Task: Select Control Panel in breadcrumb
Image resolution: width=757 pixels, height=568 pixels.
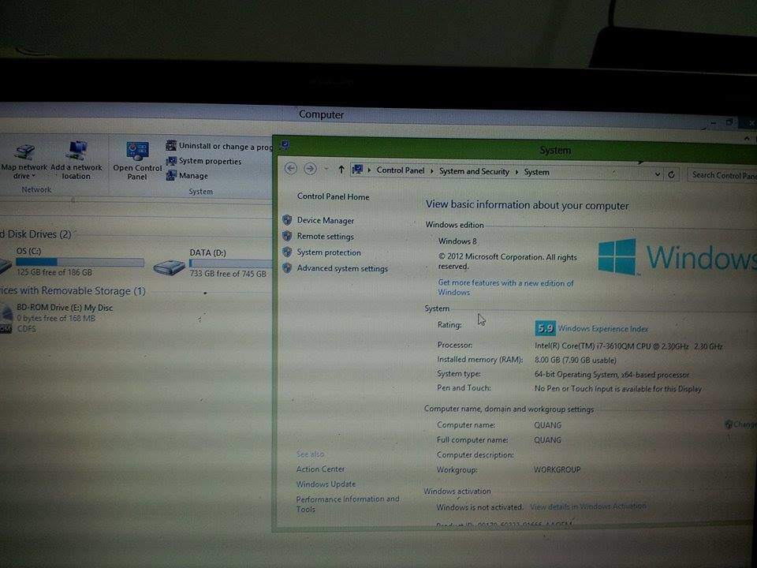Action: (401, 170)
